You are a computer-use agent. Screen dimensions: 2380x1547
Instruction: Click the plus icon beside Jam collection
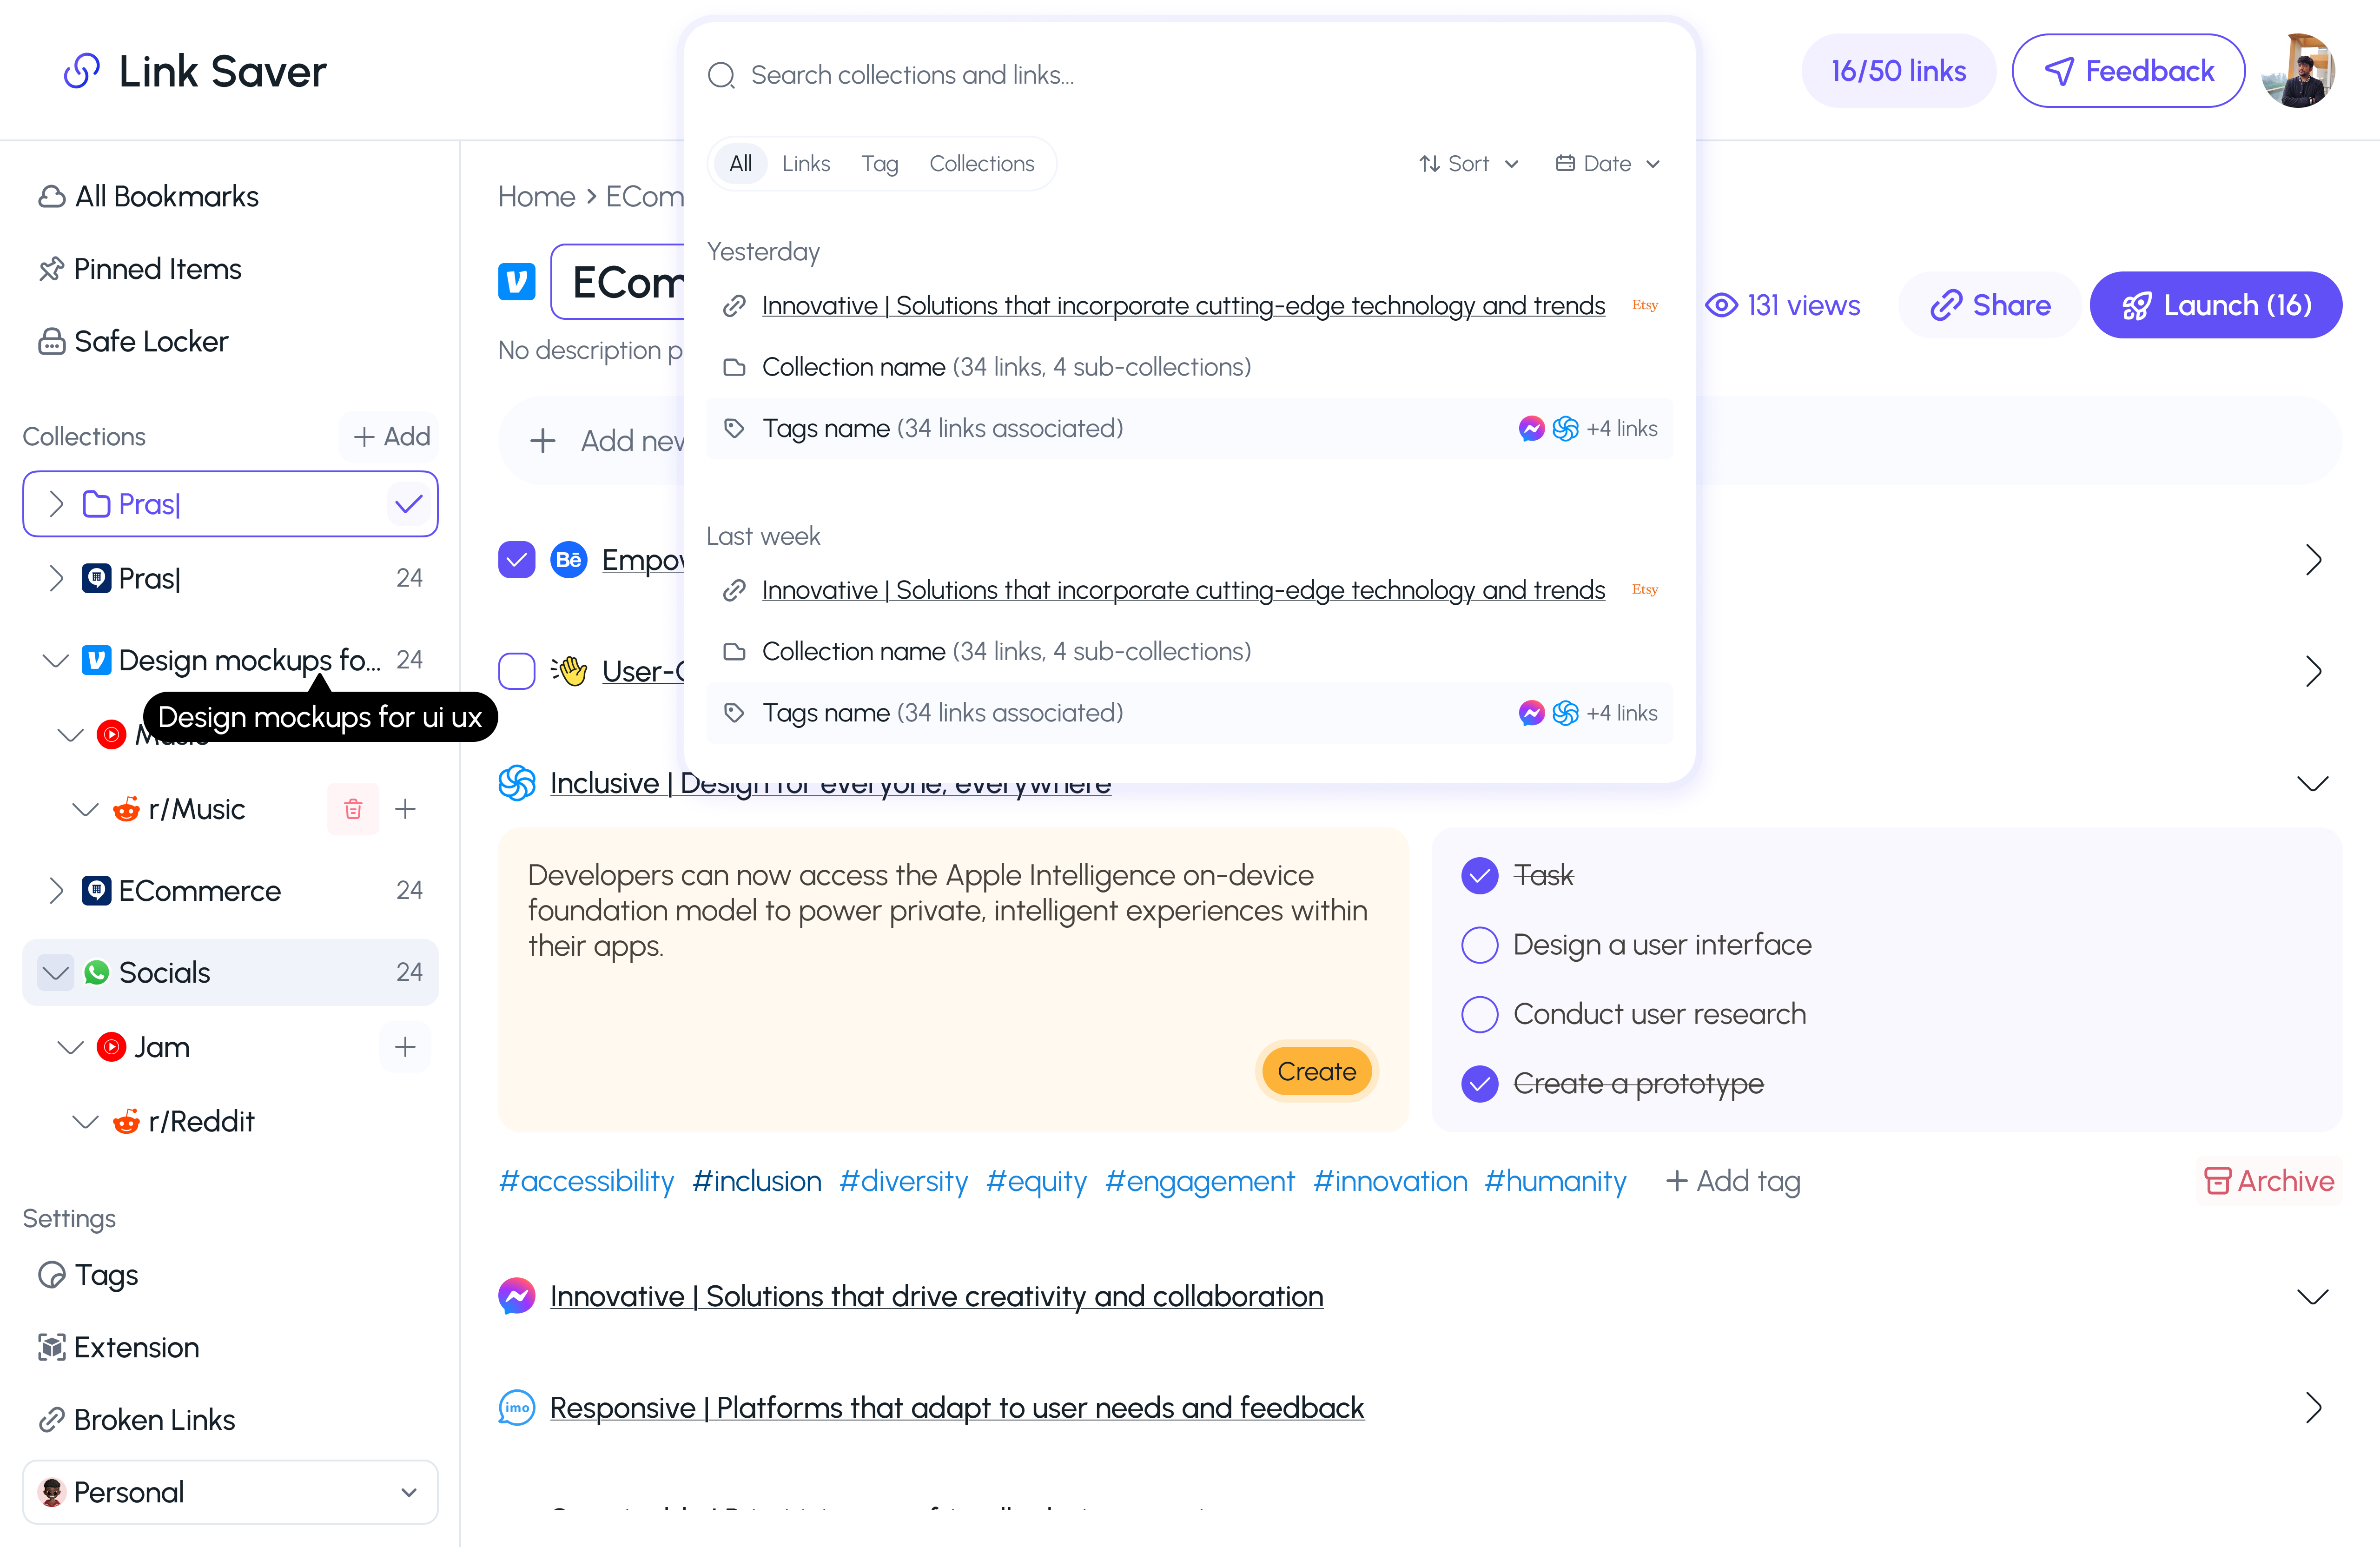405,1046
